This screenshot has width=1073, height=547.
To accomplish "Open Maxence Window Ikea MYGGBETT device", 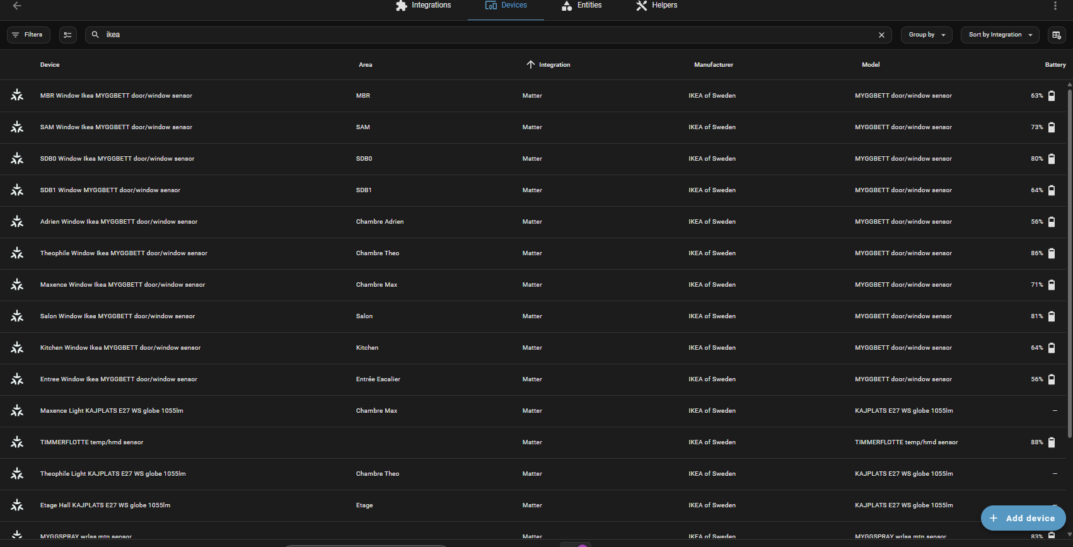I will point(122,285).
